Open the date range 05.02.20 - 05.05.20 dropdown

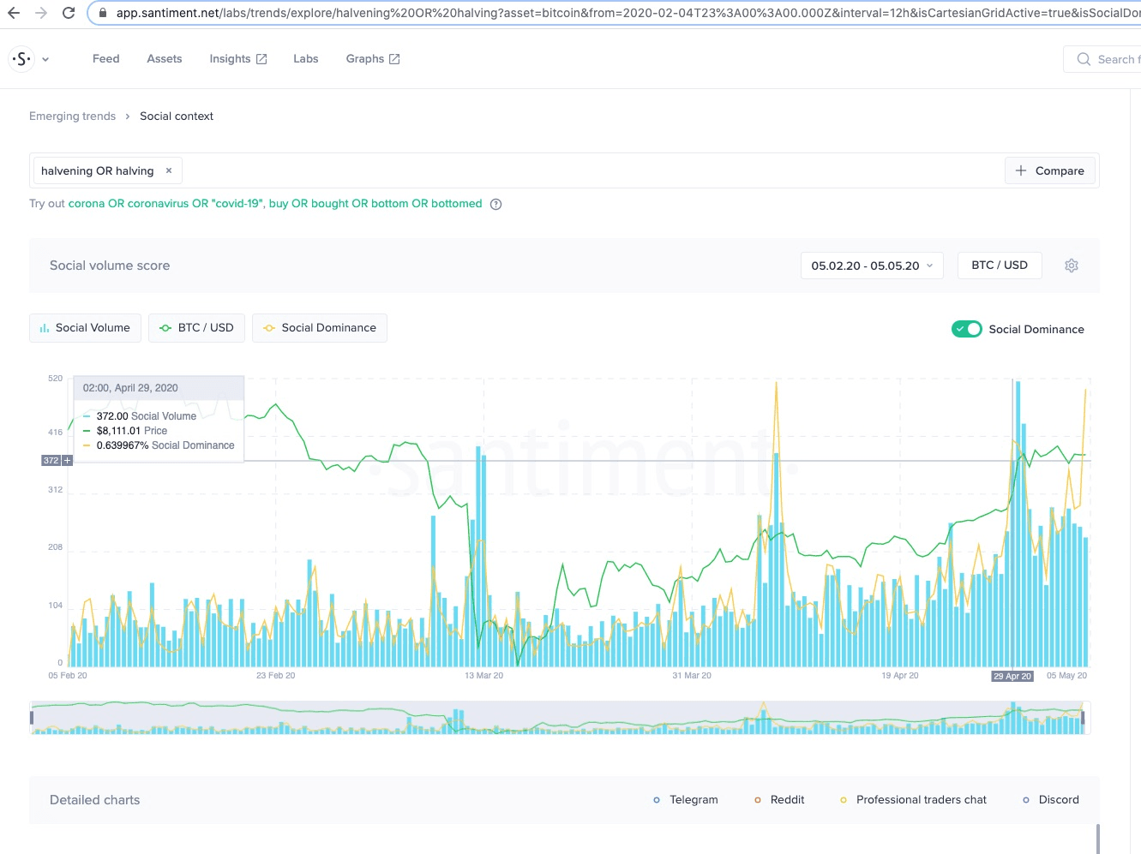(872, 266)
